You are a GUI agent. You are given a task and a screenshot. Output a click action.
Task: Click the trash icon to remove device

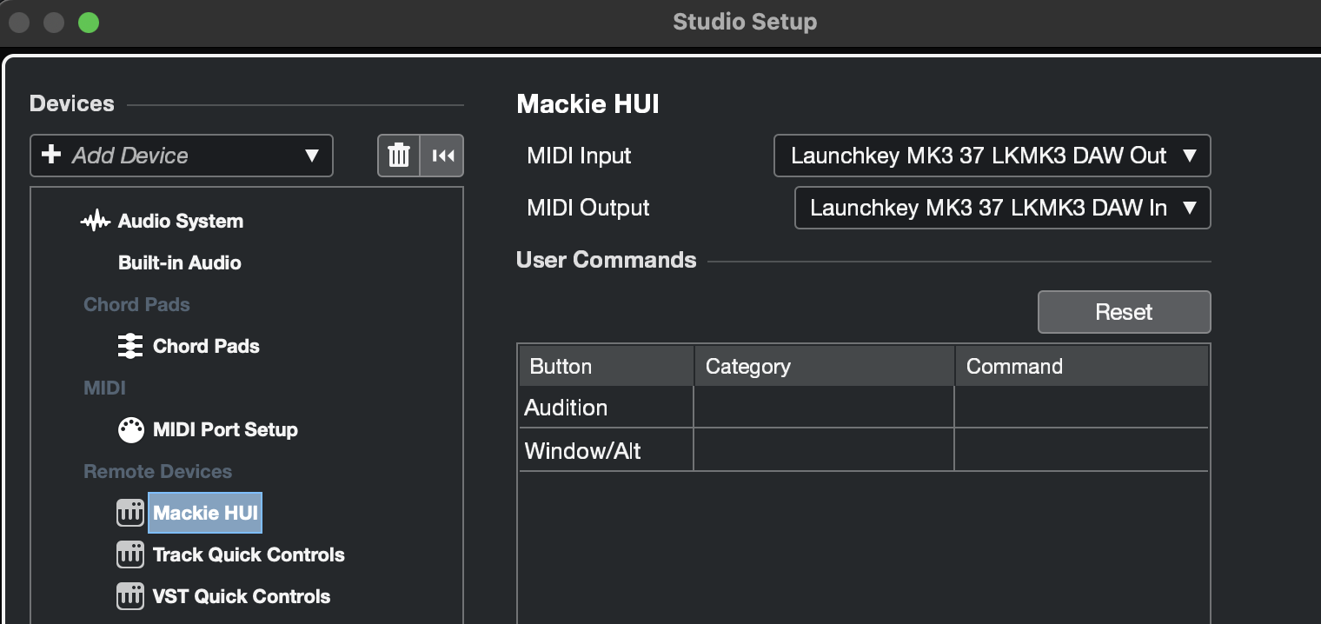[399, 156]
